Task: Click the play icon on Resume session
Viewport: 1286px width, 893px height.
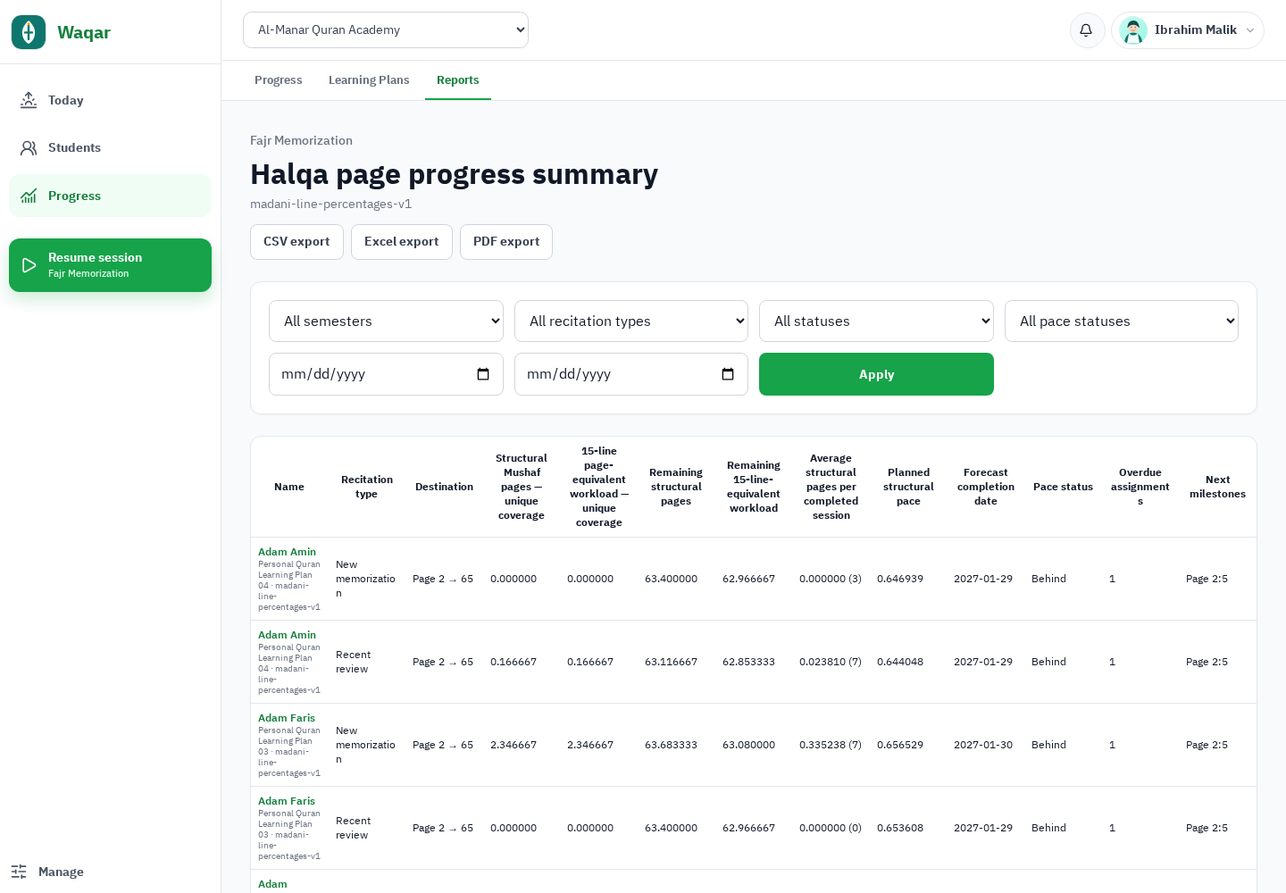Action: (29, 265)
